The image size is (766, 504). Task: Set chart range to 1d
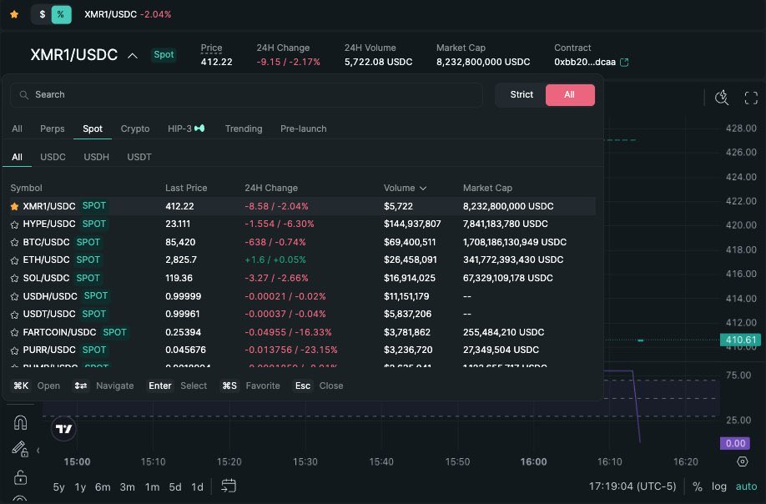click(197, 487)
